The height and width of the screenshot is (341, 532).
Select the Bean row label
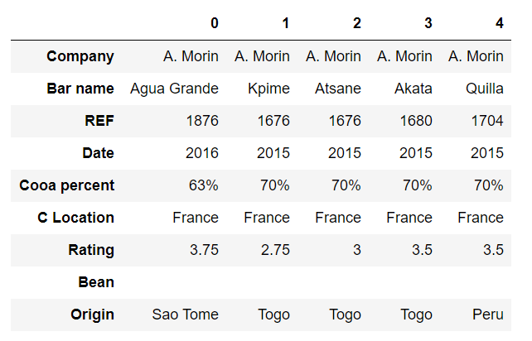pyautogui.click(x=96, y=282)
